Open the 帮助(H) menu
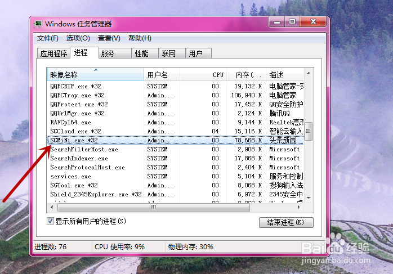This screenshot has width=393, height=274. point(140,38)
